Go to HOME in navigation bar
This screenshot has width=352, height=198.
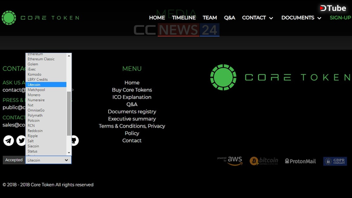point(157,18)
